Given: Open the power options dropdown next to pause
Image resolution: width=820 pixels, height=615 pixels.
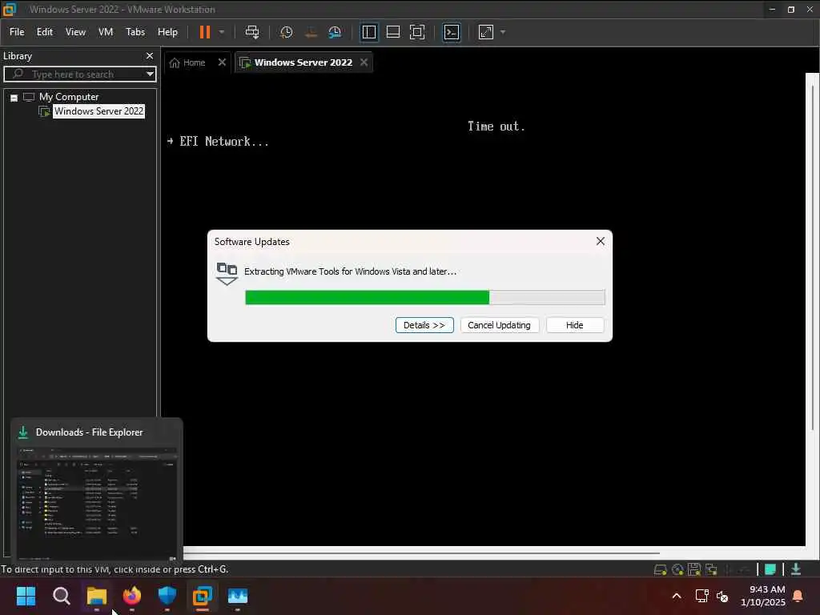Looking at the screenshot, I should click(x=222, y=32).
